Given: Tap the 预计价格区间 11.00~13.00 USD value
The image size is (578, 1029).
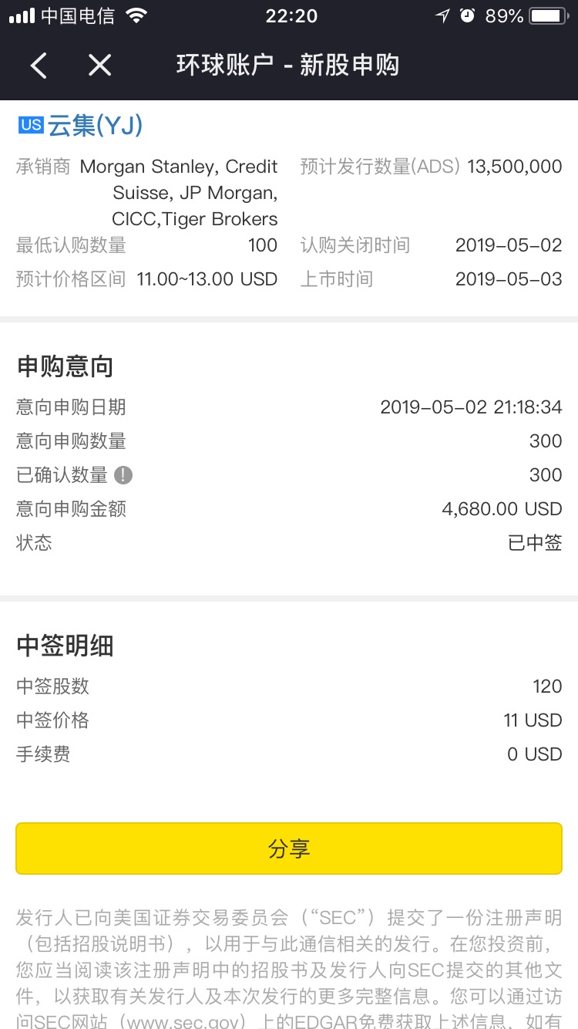Looking at the screenshot, I should 207,279.
